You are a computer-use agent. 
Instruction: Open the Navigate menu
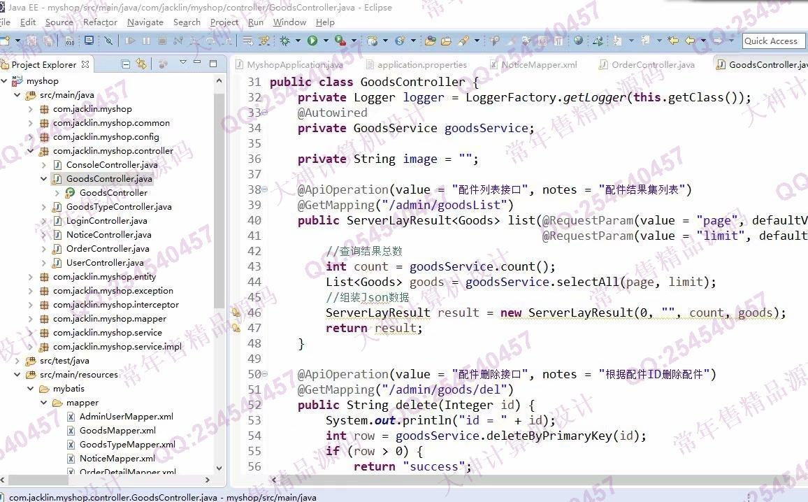tap(145, 22)
